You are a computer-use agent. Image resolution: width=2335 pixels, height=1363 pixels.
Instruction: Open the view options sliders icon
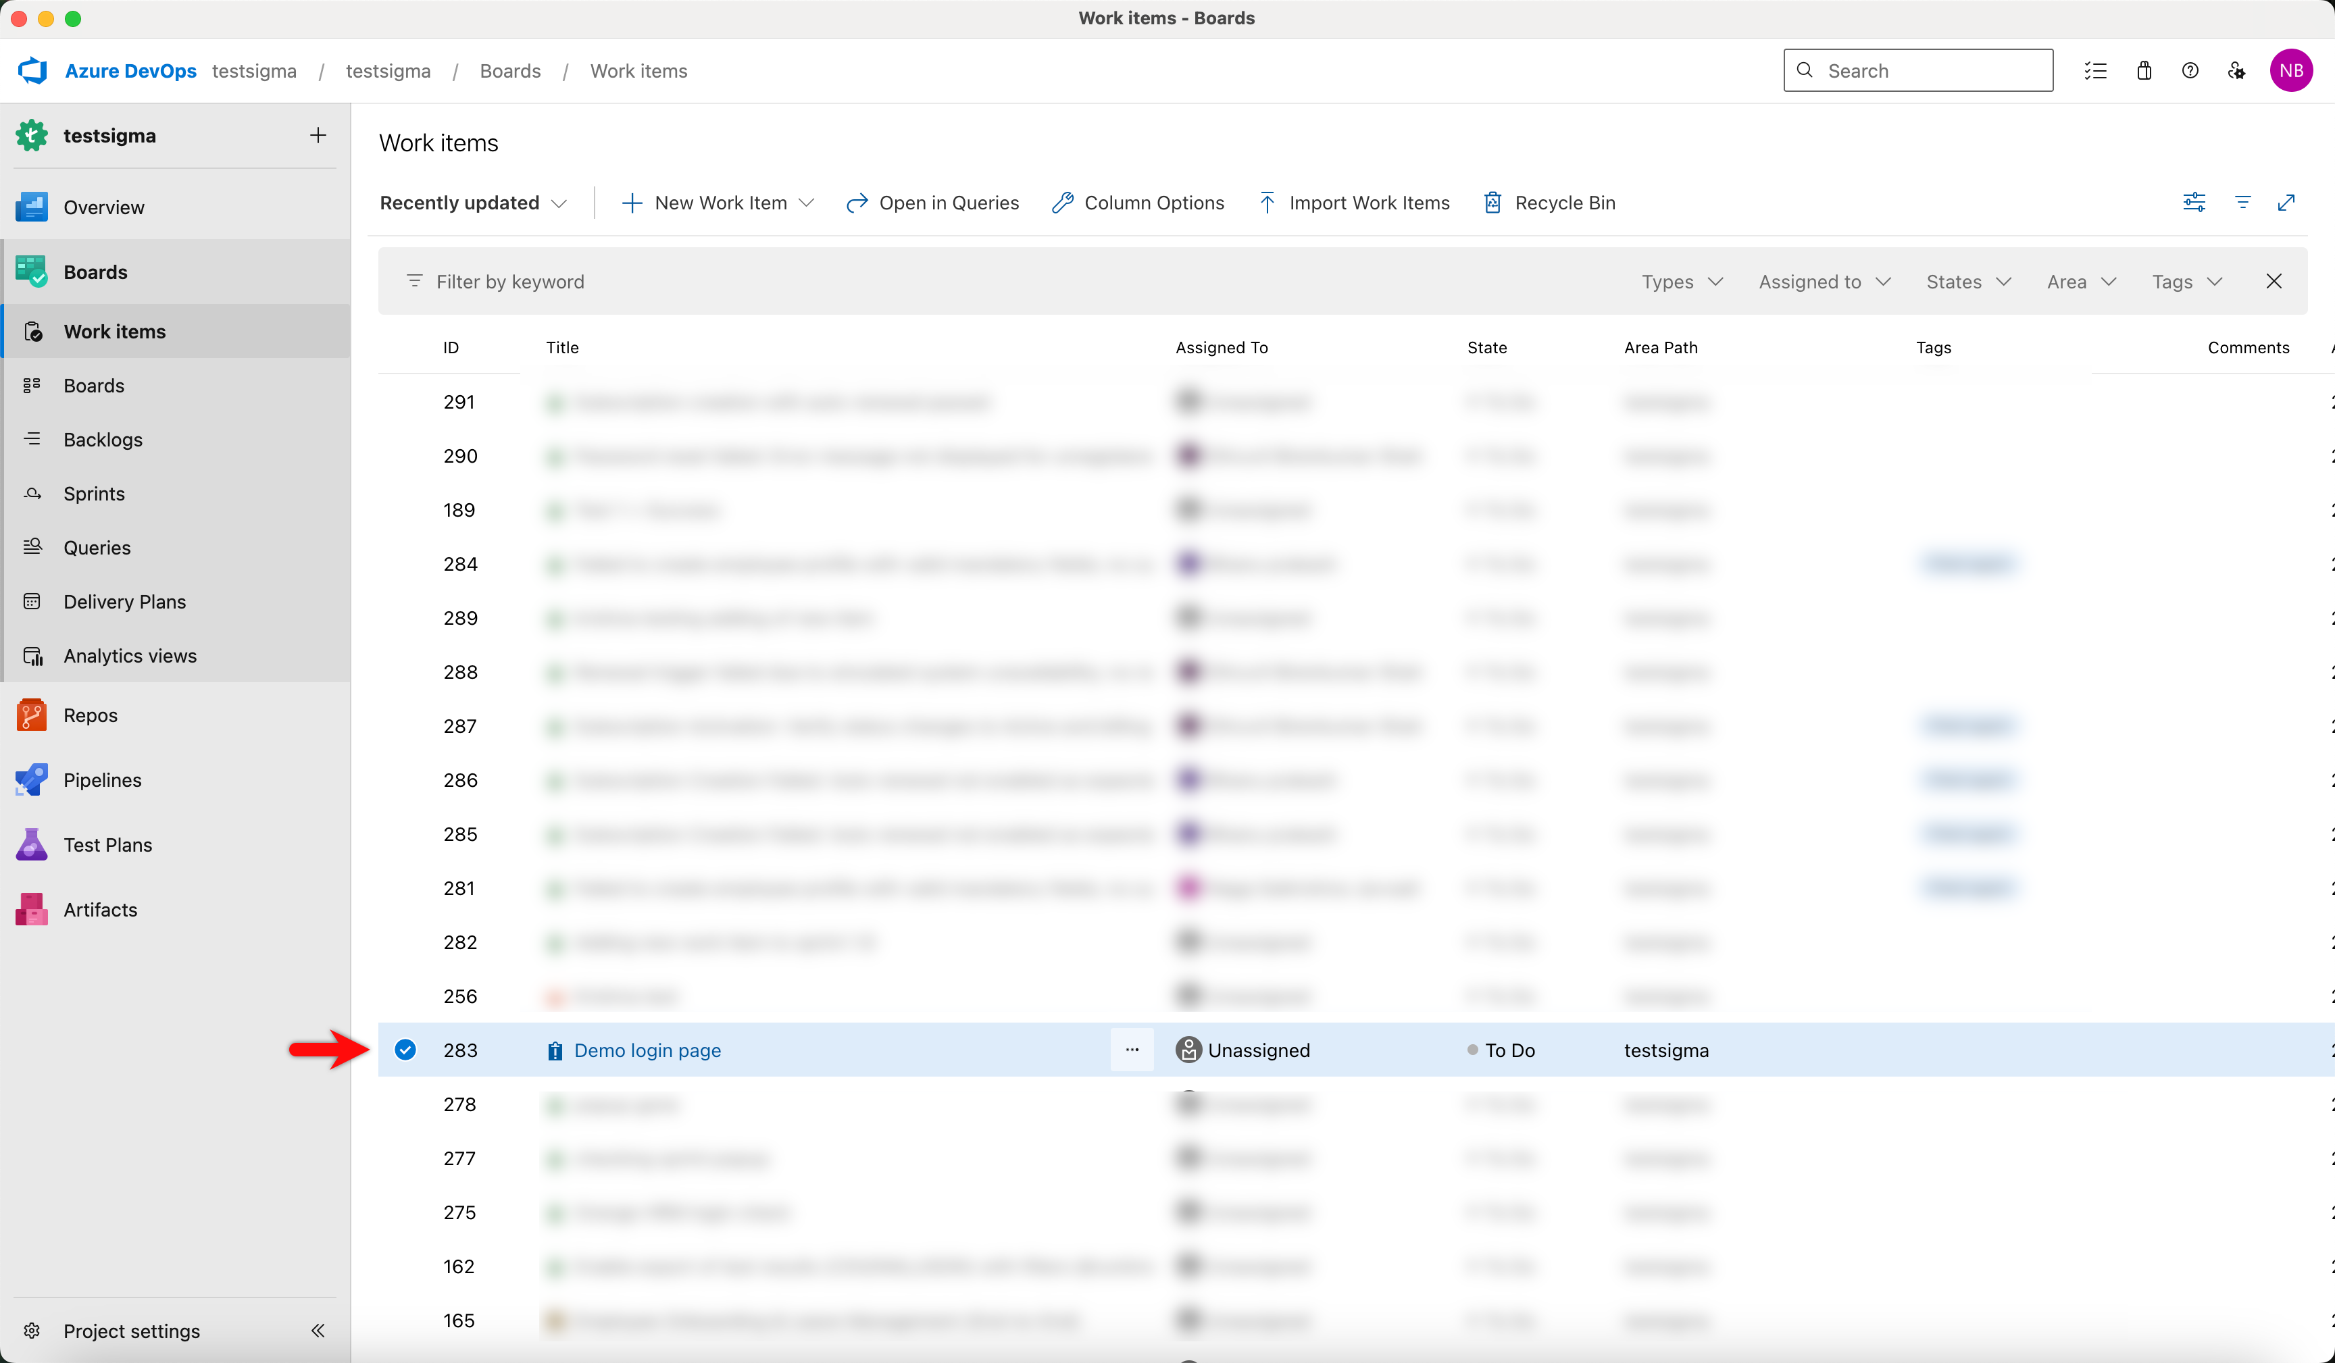coord(2193,202)
